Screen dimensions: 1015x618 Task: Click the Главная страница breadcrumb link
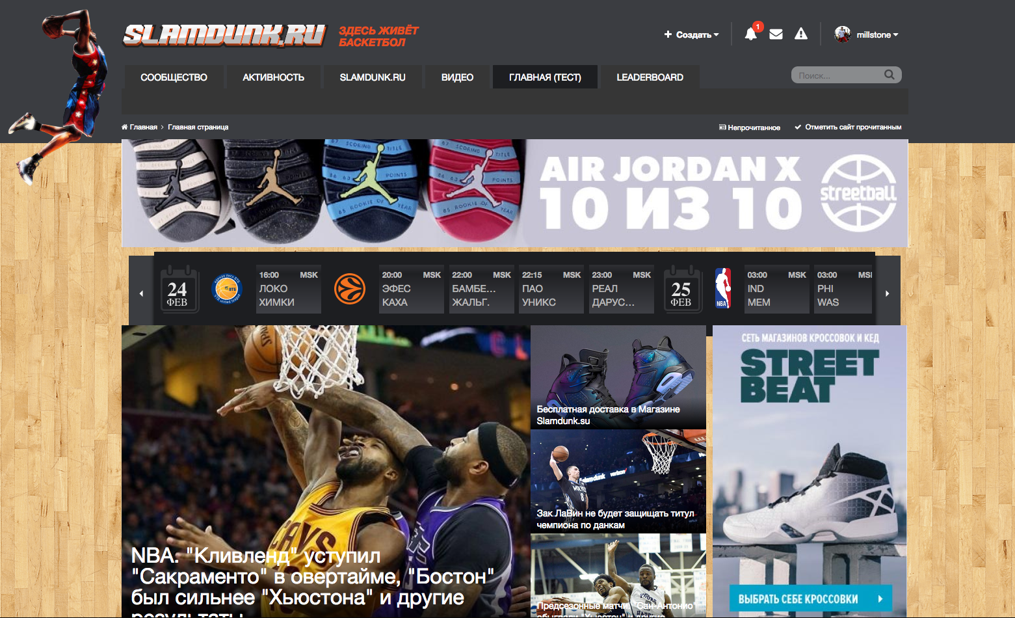pyautogui.click(x=198, y=127)
